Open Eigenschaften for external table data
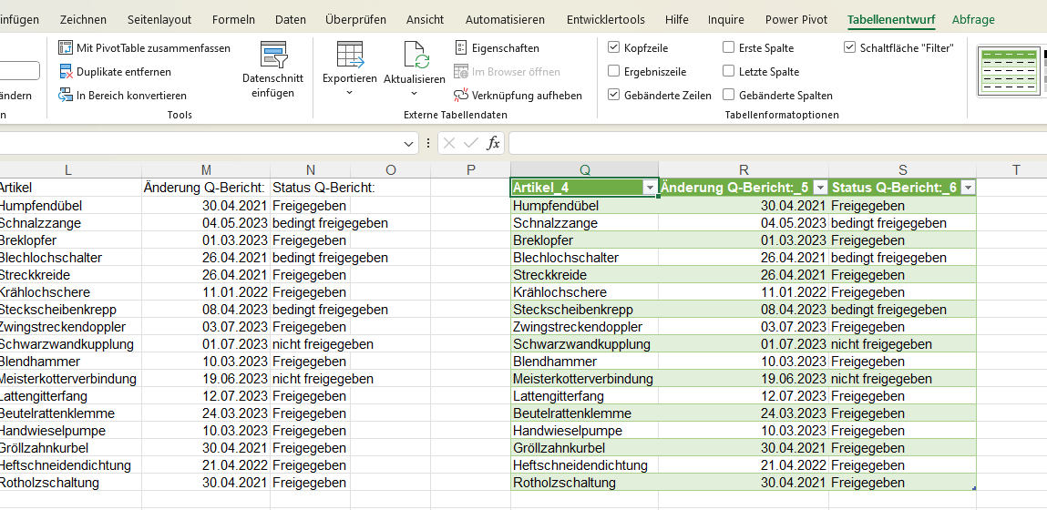The width and height of the screenshot is (1047, 510). click(461, 48)
